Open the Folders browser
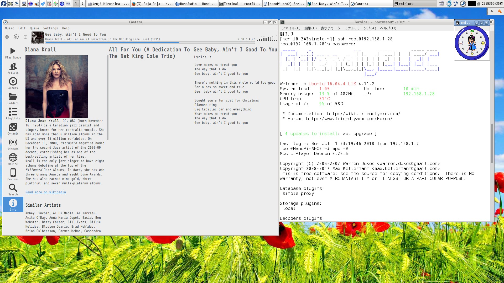 (13, 99)
